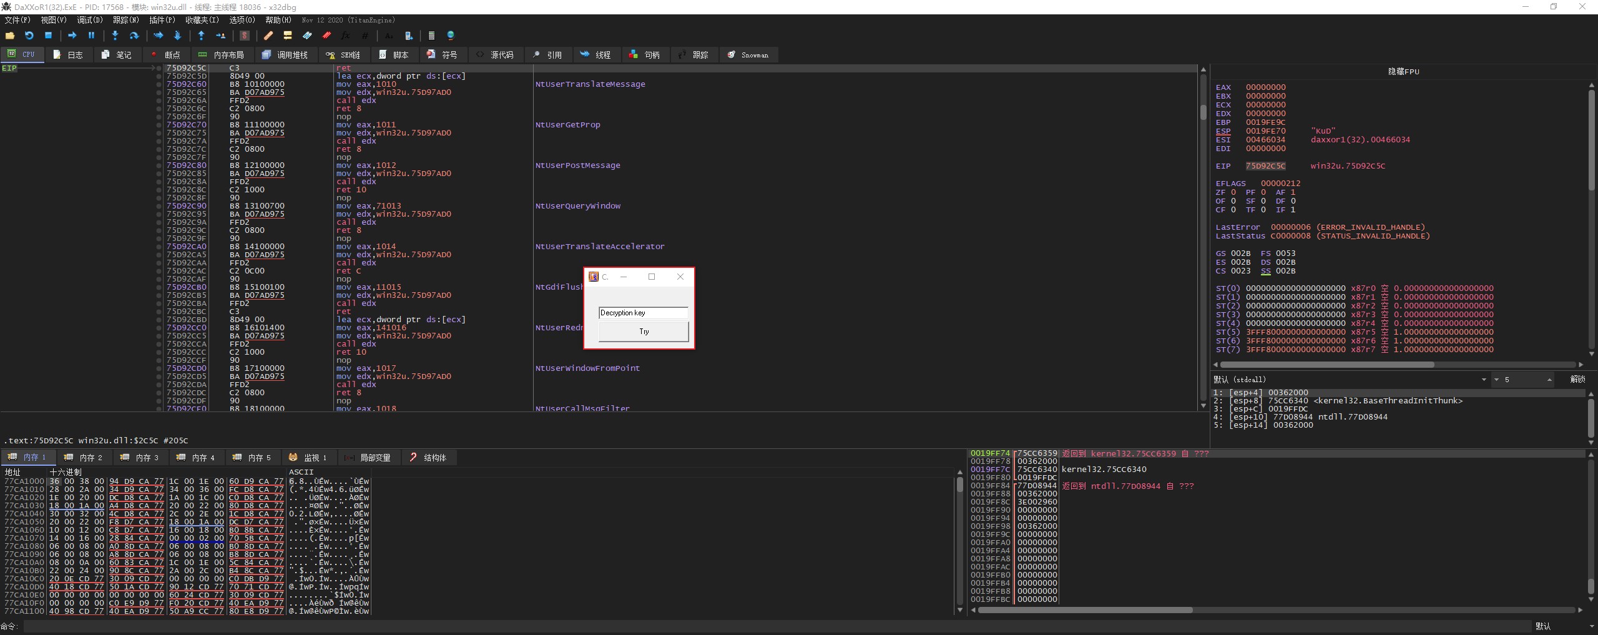The width and height of the screenshot is (1598, 635).
Task: Stop debugging using the blue square icon
Action: point(48,36)
